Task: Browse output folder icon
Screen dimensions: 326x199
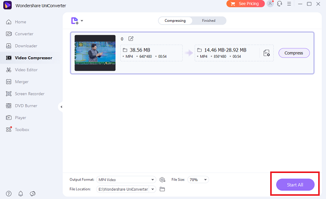Action: [162, 189]
